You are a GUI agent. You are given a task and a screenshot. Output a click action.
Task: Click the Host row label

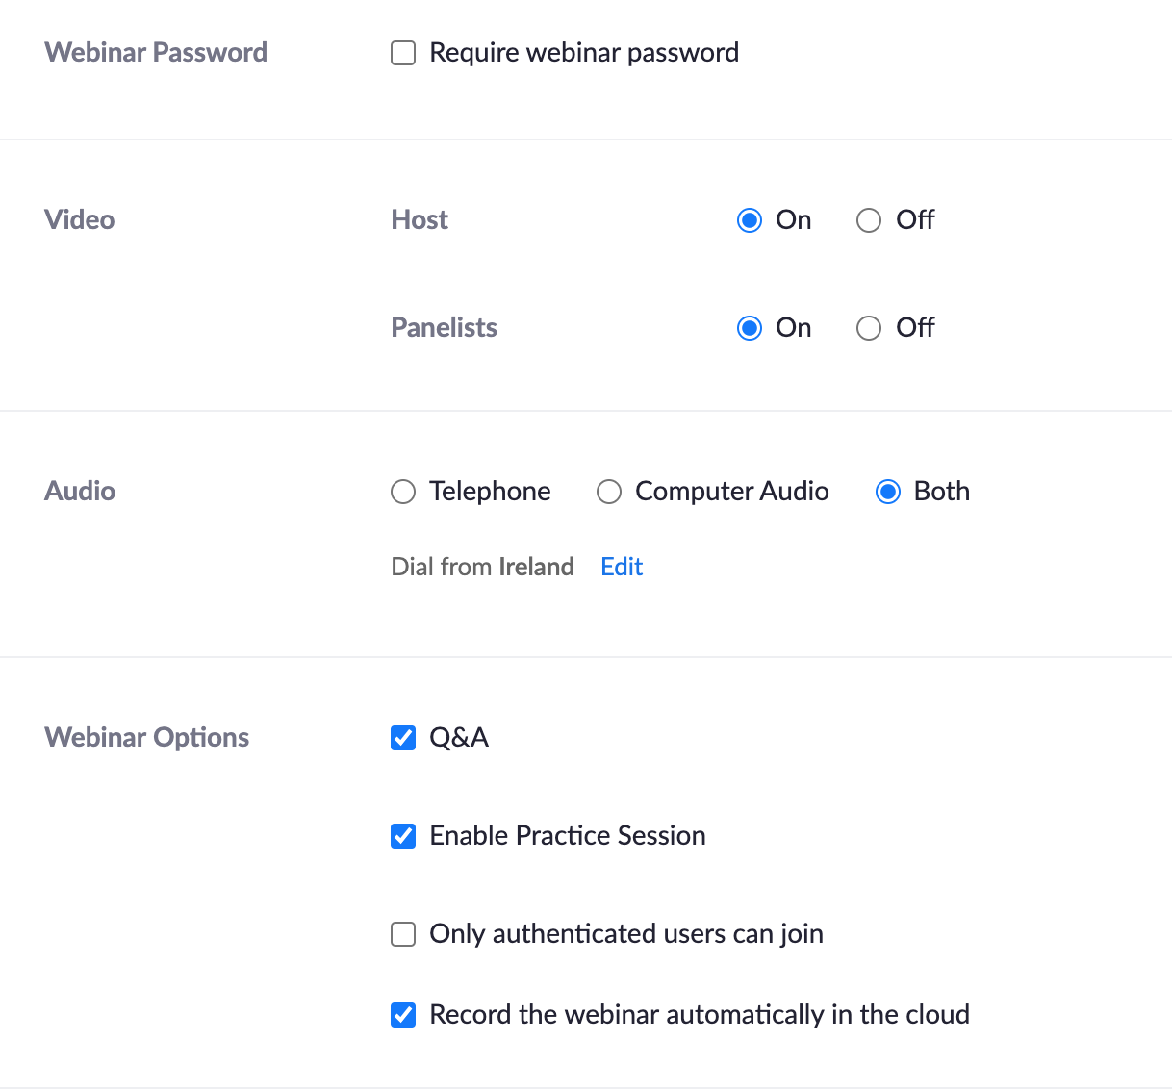pos(420,220)
